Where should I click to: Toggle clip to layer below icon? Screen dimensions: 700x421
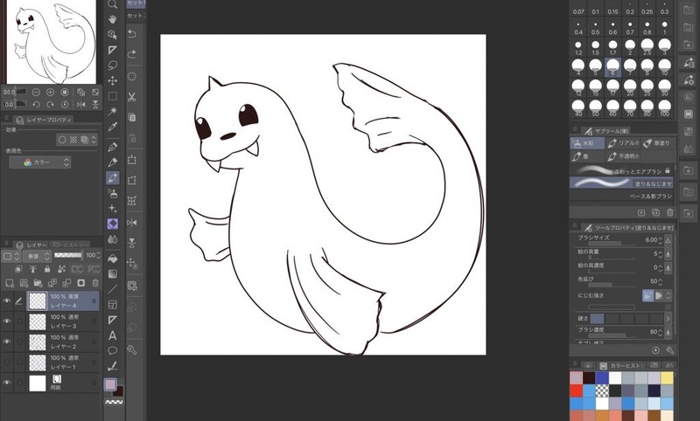pos(18,269)
